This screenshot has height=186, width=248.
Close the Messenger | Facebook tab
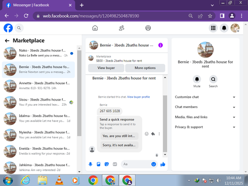pyautogui.click(x=70, y=5)
